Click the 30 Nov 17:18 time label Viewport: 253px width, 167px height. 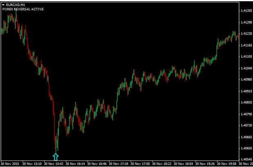click(120, 164)
